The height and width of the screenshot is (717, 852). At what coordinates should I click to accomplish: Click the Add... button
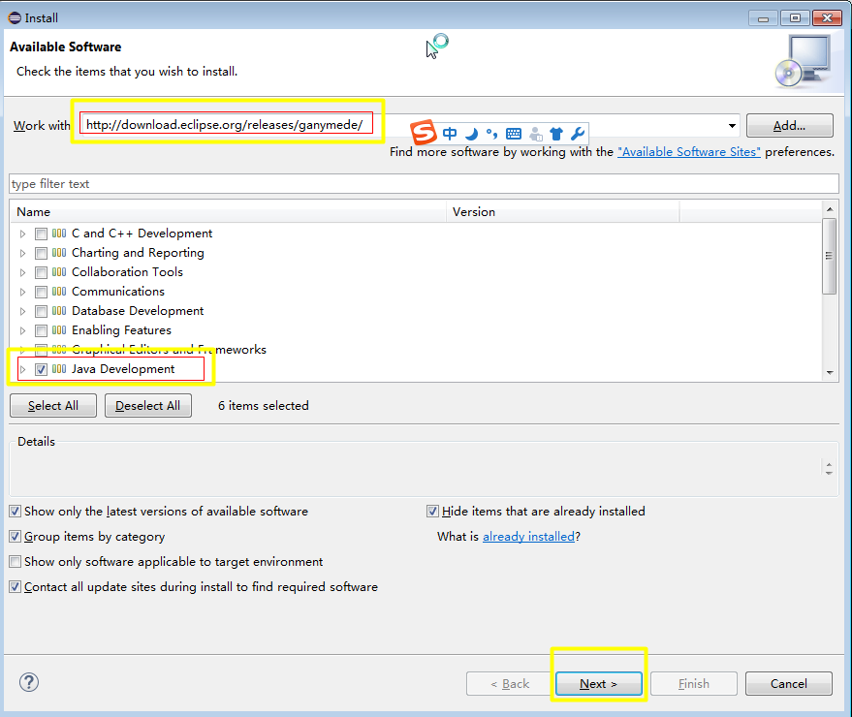coord(790,126)
